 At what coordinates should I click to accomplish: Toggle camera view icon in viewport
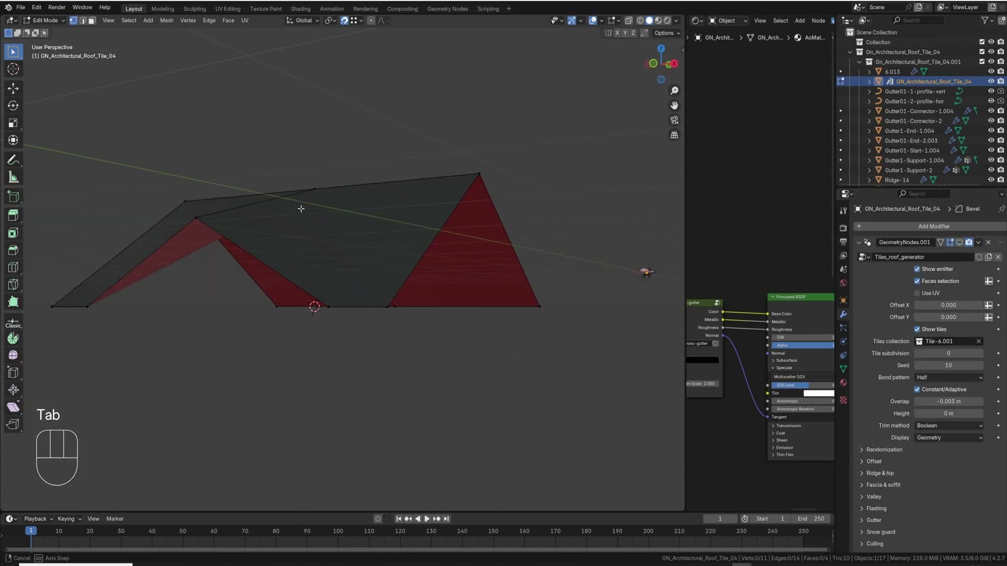coord(674,120)
